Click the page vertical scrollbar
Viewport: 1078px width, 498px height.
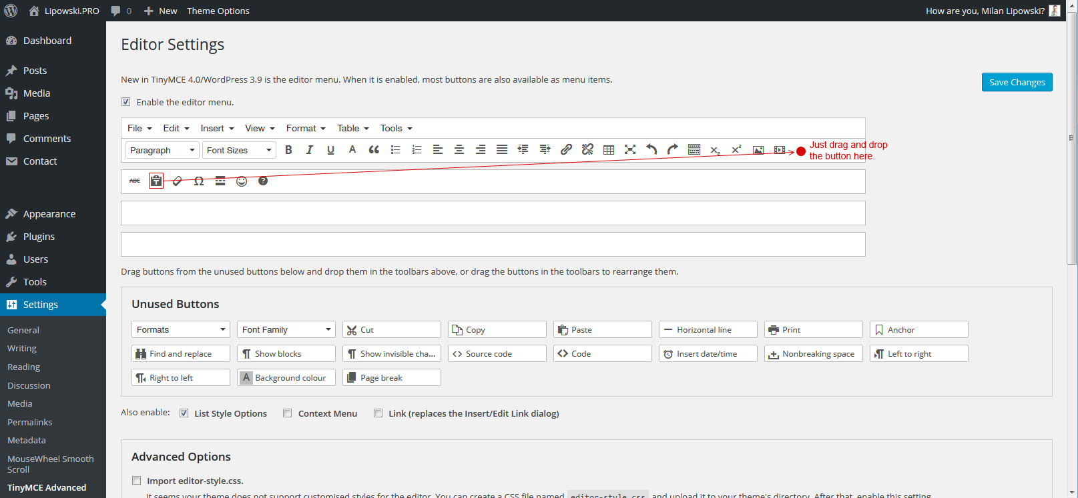pyautogui.click(x=1072, y=137)
